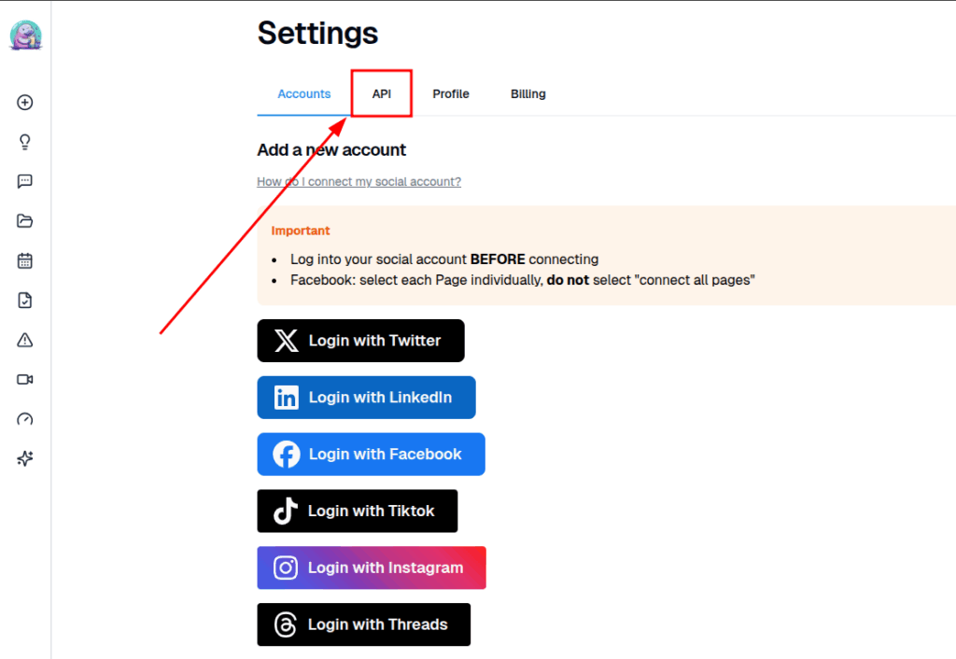Screen dimensions: 956x659
Task: Click the plus circle icon in sidebar
Action: pos(25,103)
